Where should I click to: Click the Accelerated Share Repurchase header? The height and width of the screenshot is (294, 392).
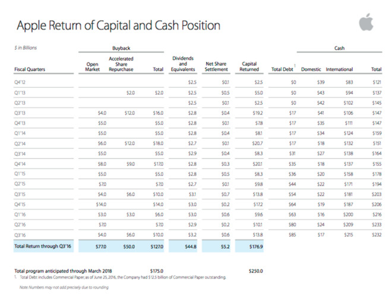click(x=121, y=64)
